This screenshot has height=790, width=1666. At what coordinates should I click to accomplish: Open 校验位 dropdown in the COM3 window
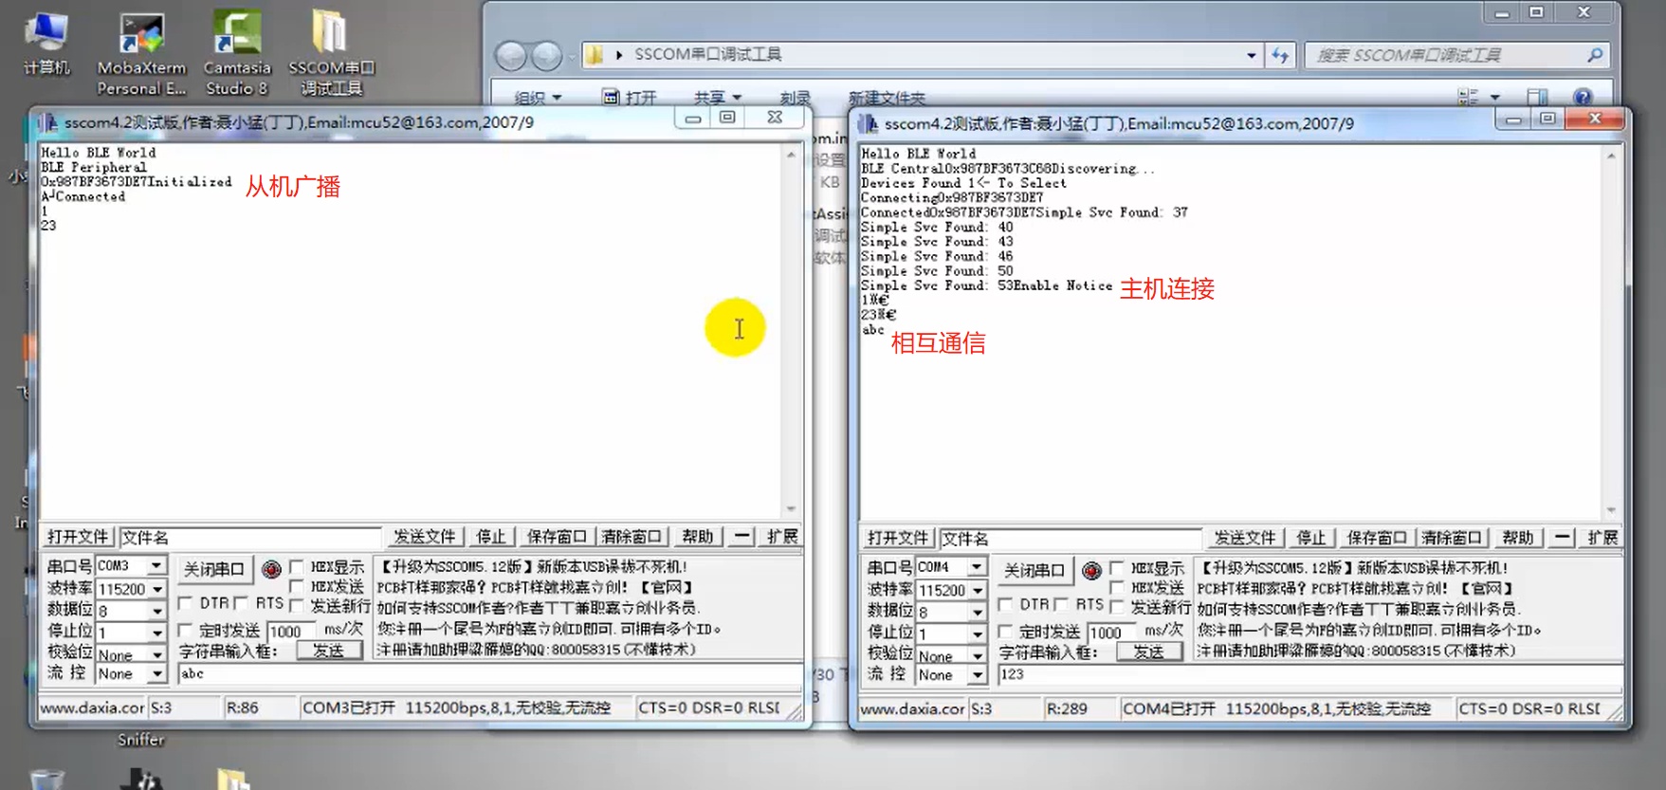click(156, 654)
